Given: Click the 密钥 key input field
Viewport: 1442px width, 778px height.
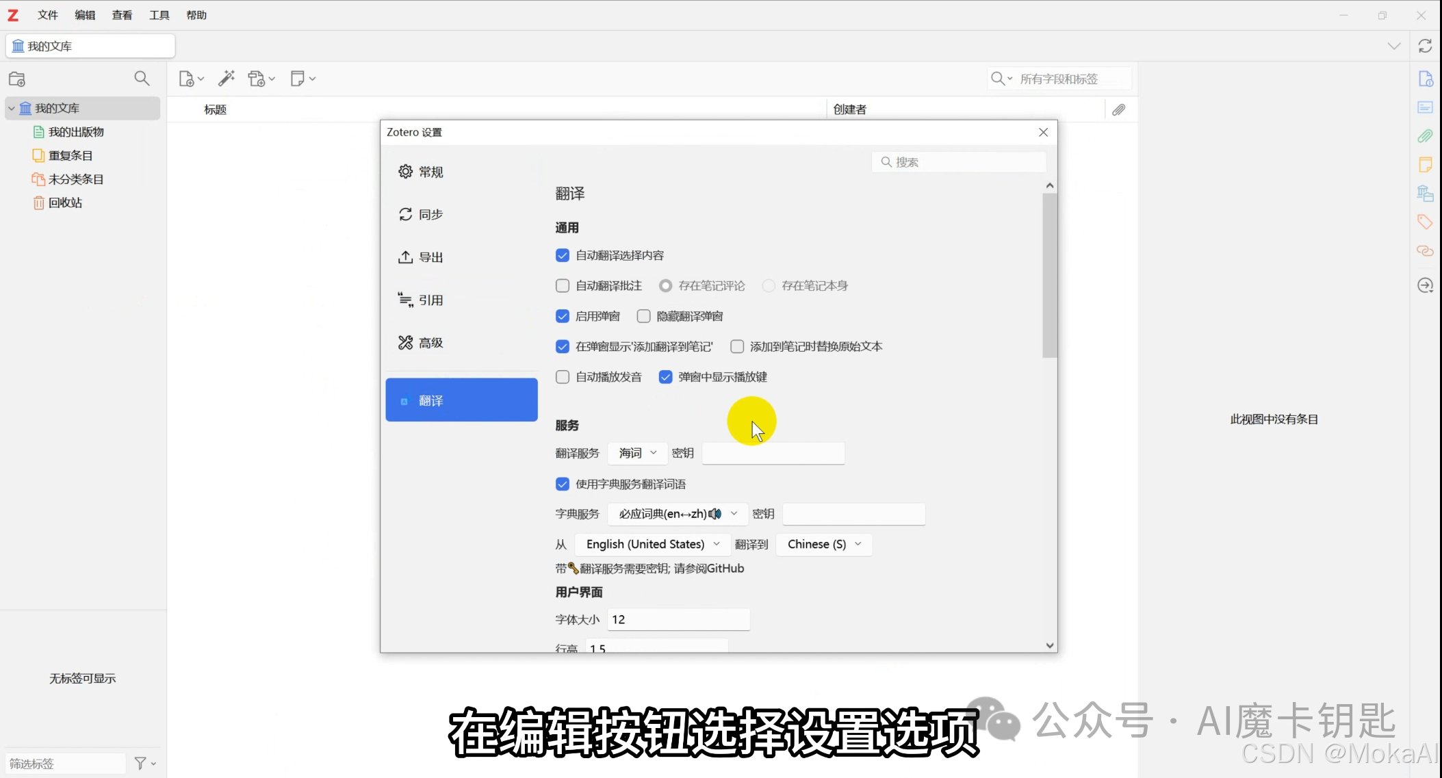Looking at the screenshot, I should point(773,453).
